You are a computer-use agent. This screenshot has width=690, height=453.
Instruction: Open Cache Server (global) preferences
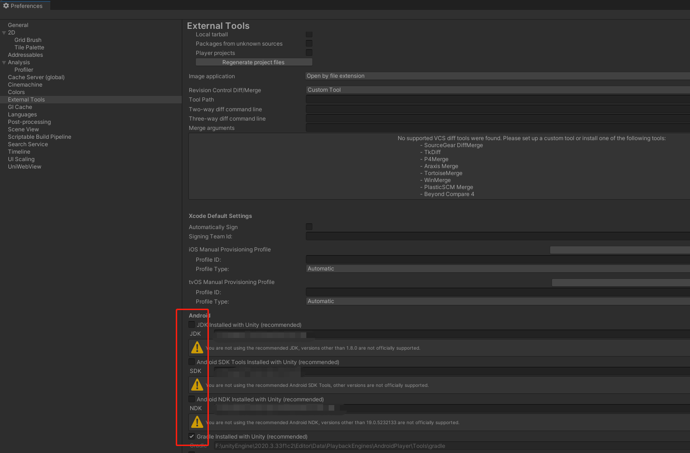36,77
